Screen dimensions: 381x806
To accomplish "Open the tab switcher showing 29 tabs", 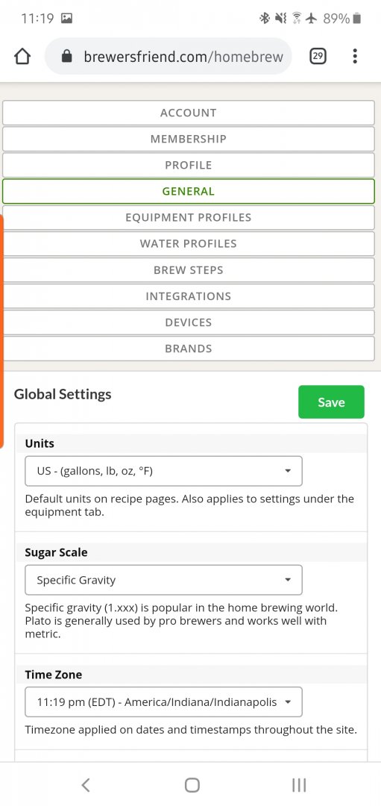I will pos(318,56).
